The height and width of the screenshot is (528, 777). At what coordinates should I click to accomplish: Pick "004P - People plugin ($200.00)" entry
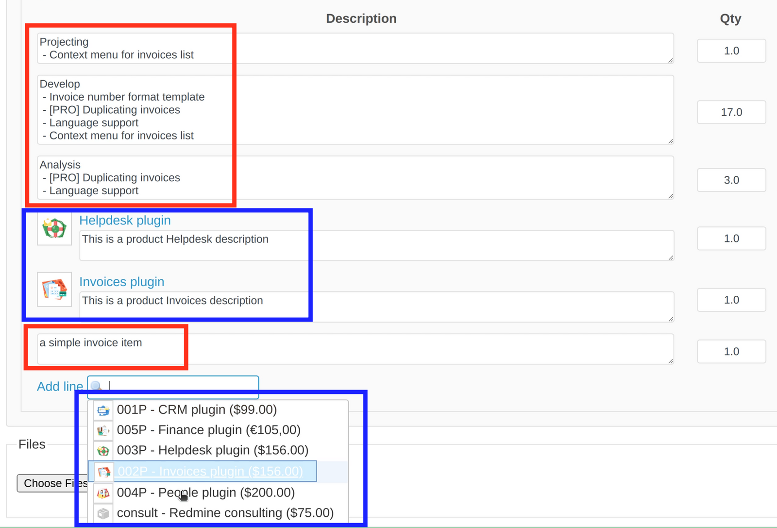[205, 492]
